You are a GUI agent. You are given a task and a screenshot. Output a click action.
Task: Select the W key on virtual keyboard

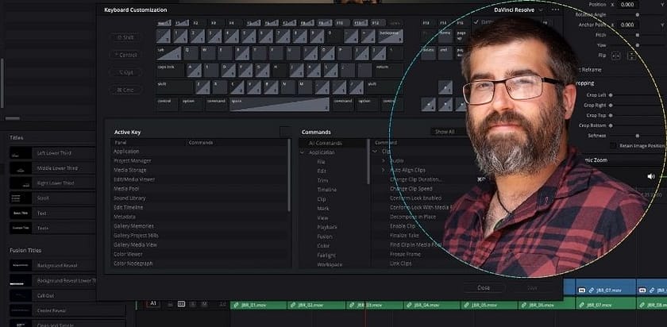[x=207, y=53]
